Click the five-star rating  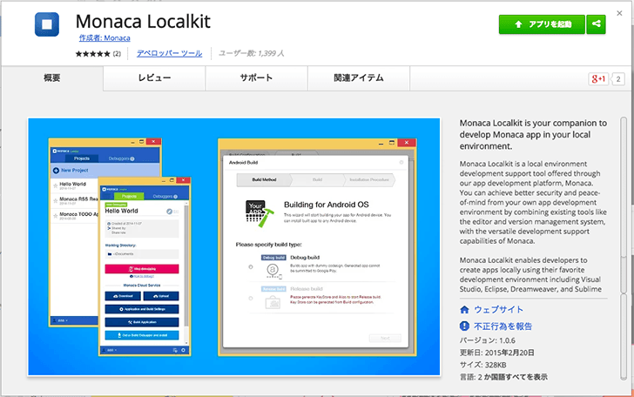pyautogui.click(x=92, y=54)
